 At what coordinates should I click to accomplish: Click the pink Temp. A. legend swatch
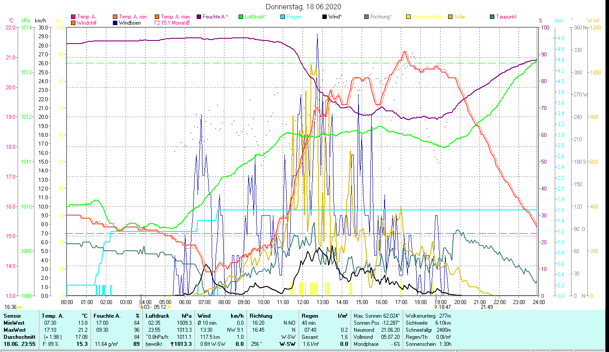tap(74, 17)
